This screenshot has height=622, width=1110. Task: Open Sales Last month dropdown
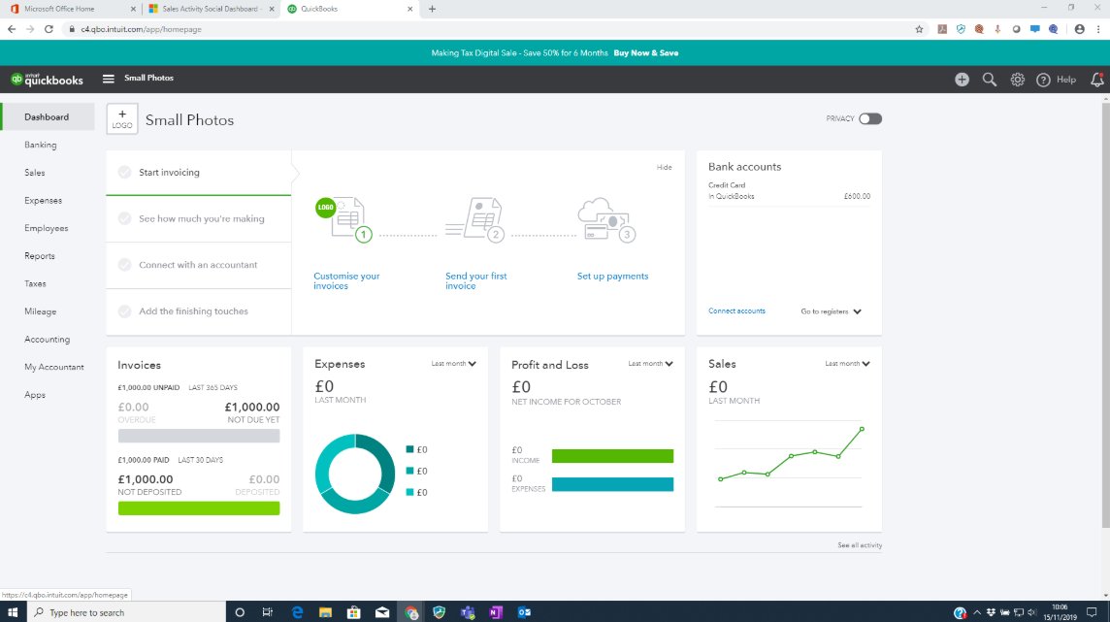847,364
